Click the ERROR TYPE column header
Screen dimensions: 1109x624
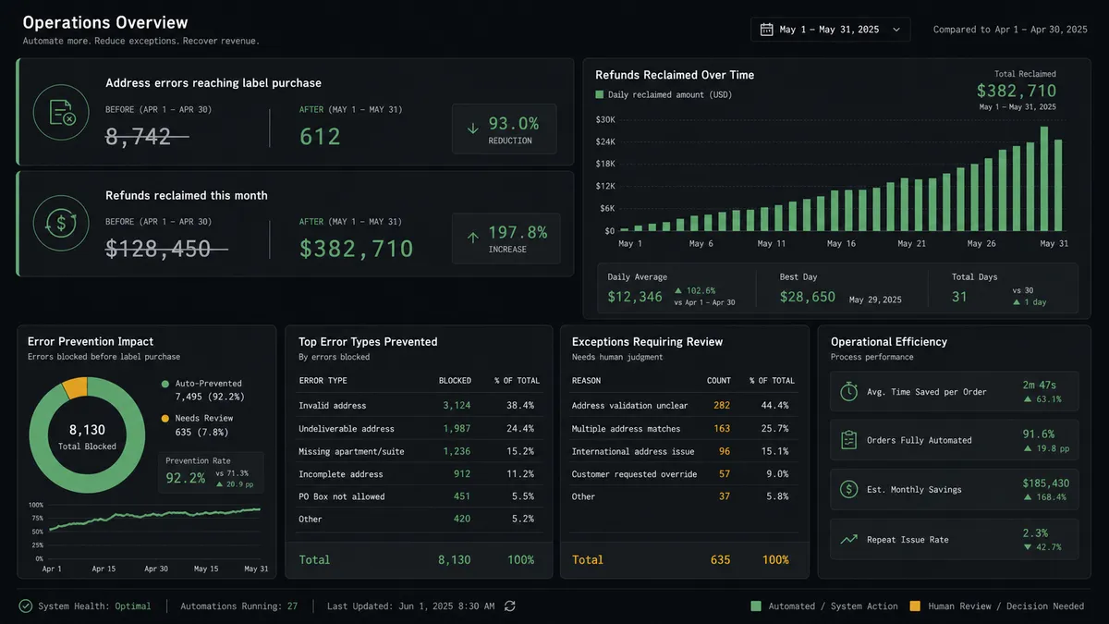point(323,381)
